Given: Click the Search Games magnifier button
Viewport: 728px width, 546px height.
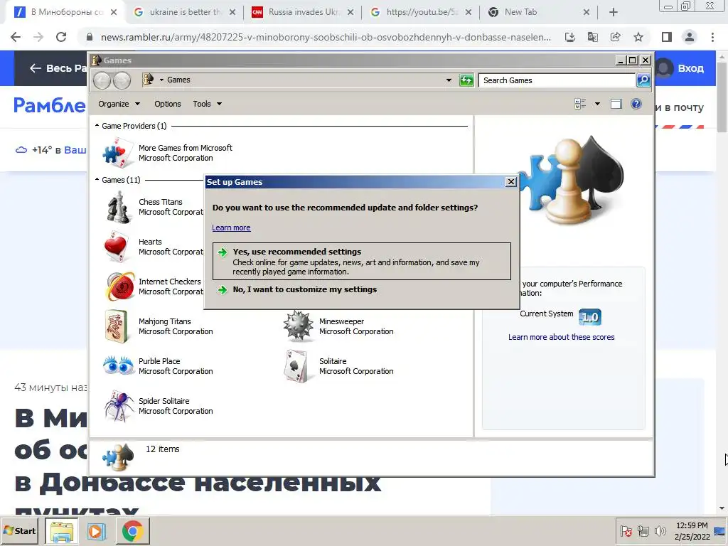Looking at the screenshot, I should pyautogui.click(x=643, y=80).
